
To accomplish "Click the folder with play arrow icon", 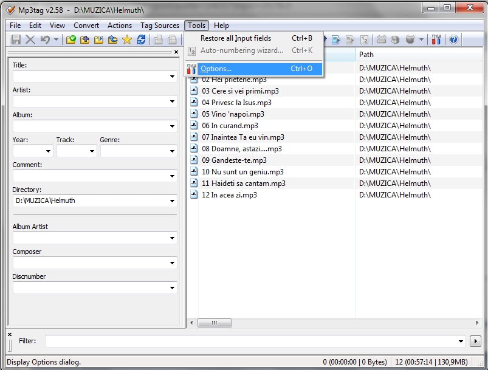I will 99,39.
